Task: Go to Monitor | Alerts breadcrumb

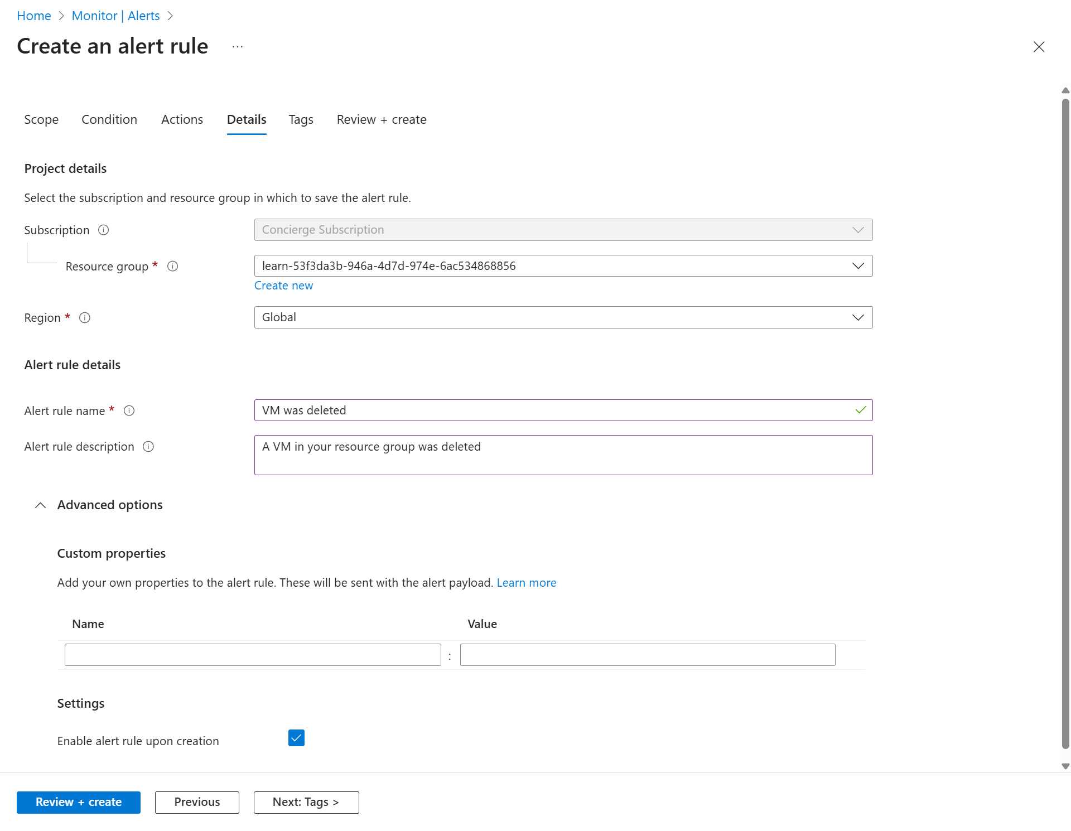Action: [x=116, y=16]
